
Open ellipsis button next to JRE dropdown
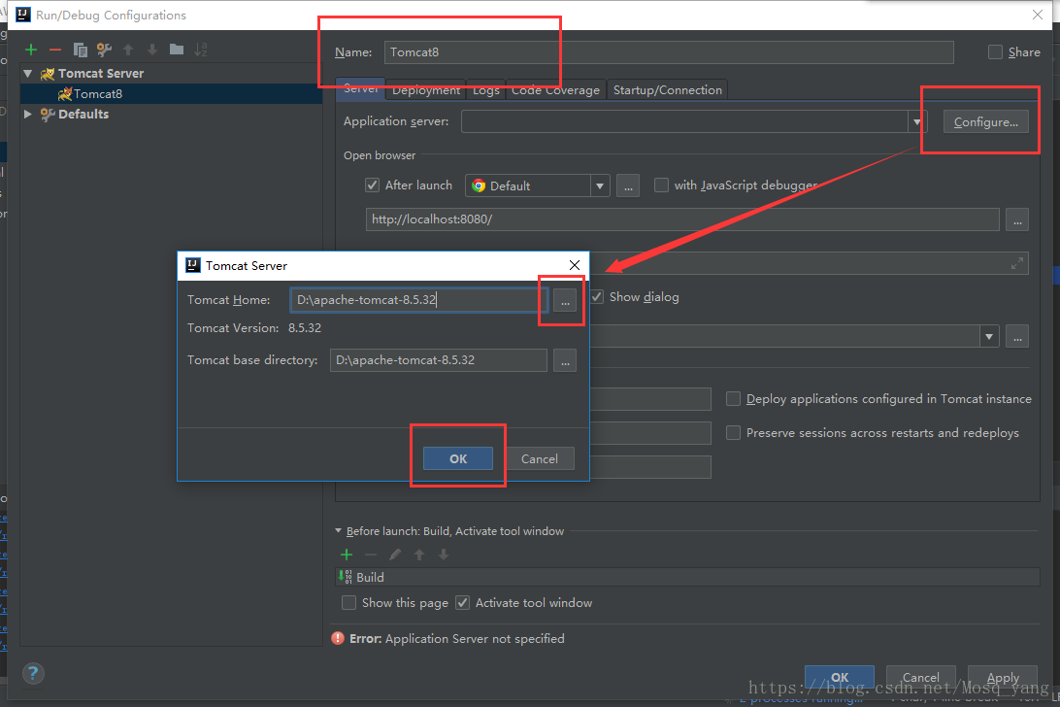1017,336
